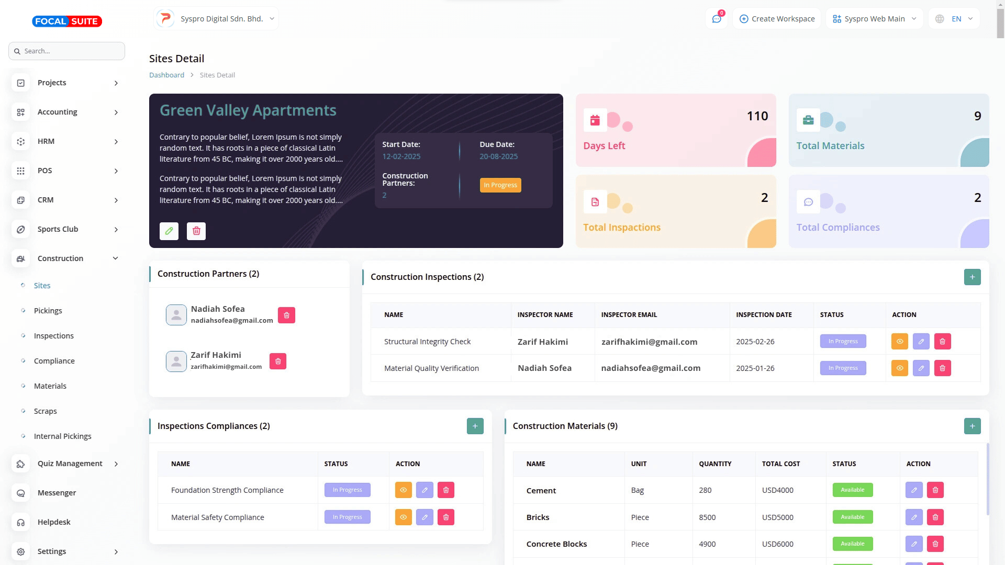Screen dimensions: 1005x565
Task: Click the chat messages icon in header
Action: pos(717,19)
